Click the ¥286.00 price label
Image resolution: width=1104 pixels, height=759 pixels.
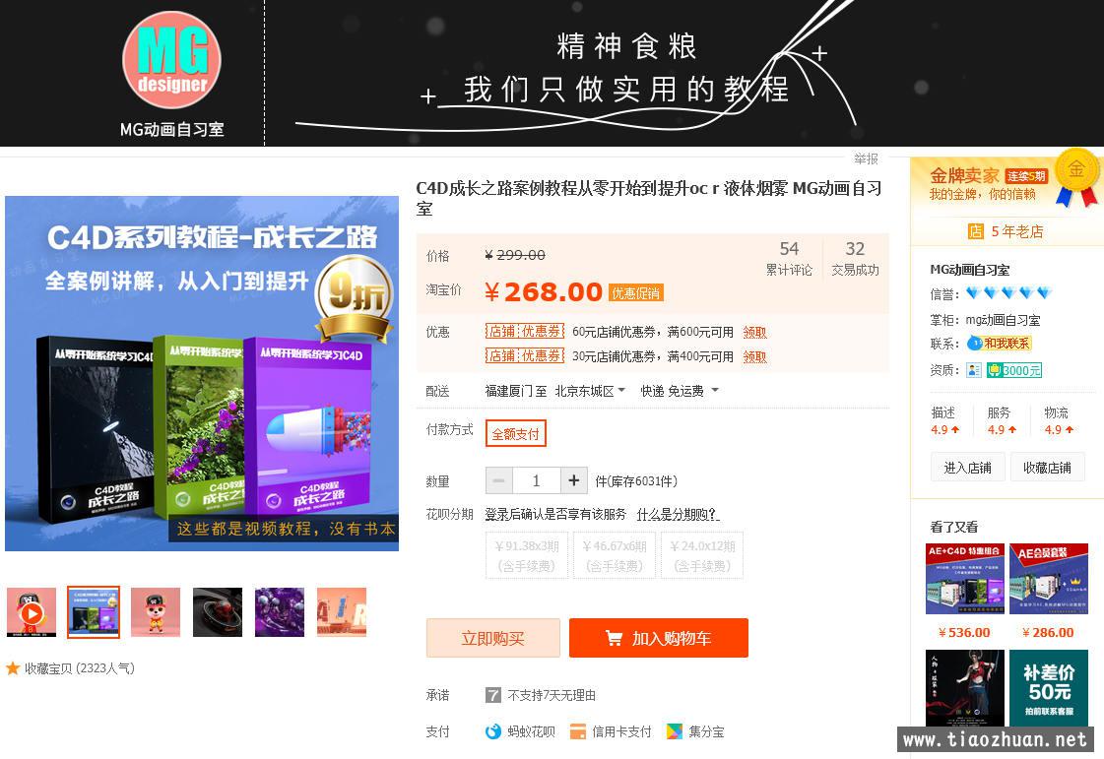(x=1048, y=632)
